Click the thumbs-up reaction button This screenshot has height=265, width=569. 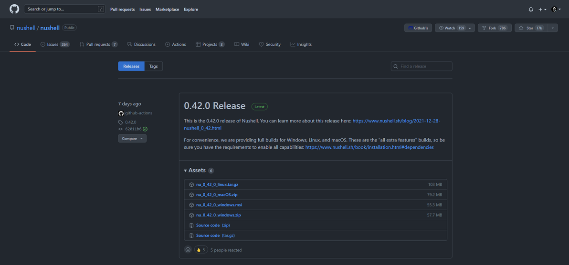201,250
